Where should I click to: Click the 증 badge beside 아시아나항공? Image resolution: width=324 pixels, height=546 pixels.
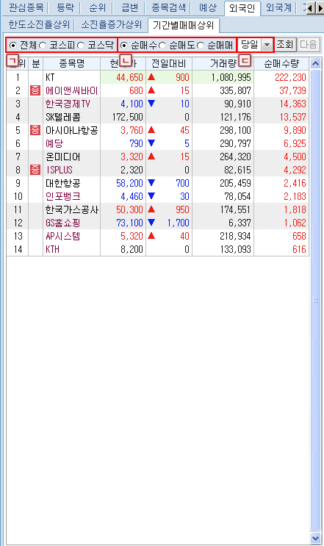coord(35,130)
